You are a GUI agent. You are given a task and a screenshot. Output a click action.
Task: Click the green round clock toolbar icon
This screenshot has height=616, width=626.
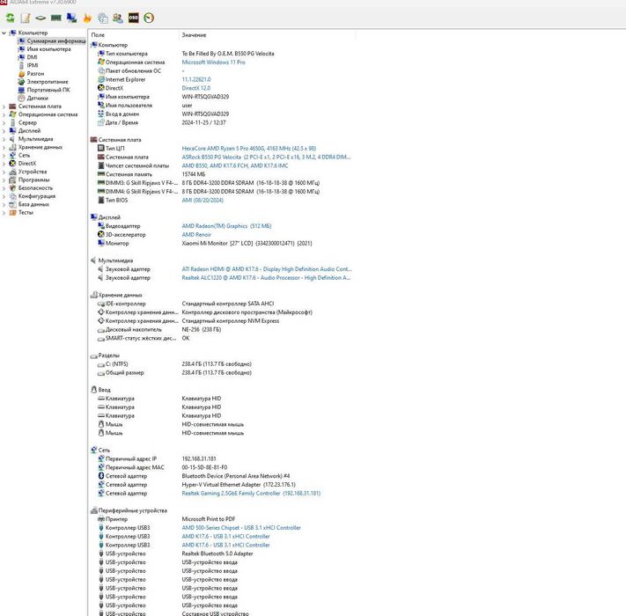[149, 18]
